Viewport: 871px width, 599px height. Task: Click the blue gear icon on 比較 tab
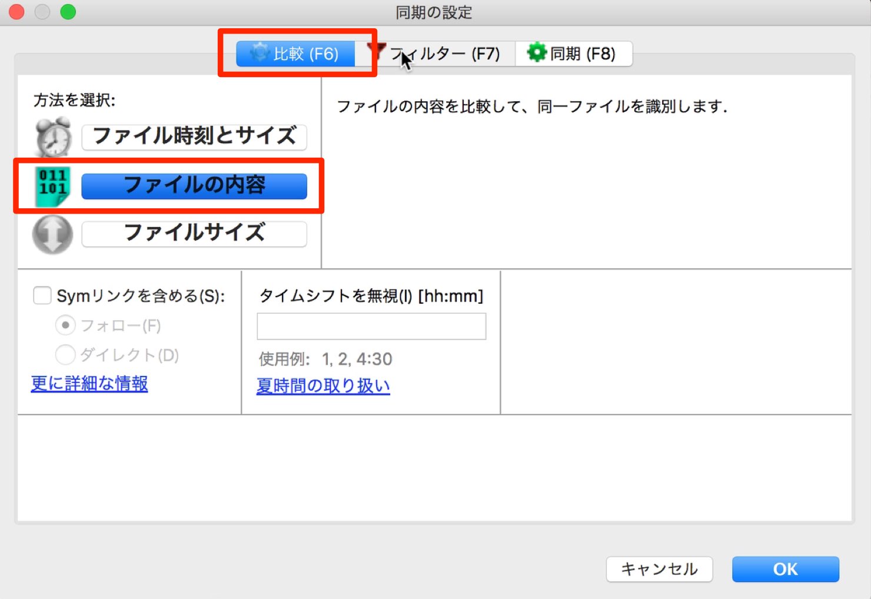click(x=259, y=53)
